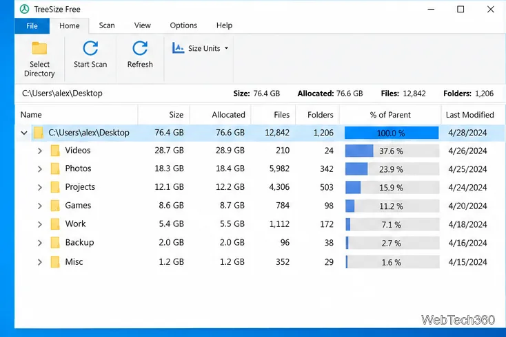Sort by the Name column header
This screenshot has width=506, height=337.
[77, 115]
